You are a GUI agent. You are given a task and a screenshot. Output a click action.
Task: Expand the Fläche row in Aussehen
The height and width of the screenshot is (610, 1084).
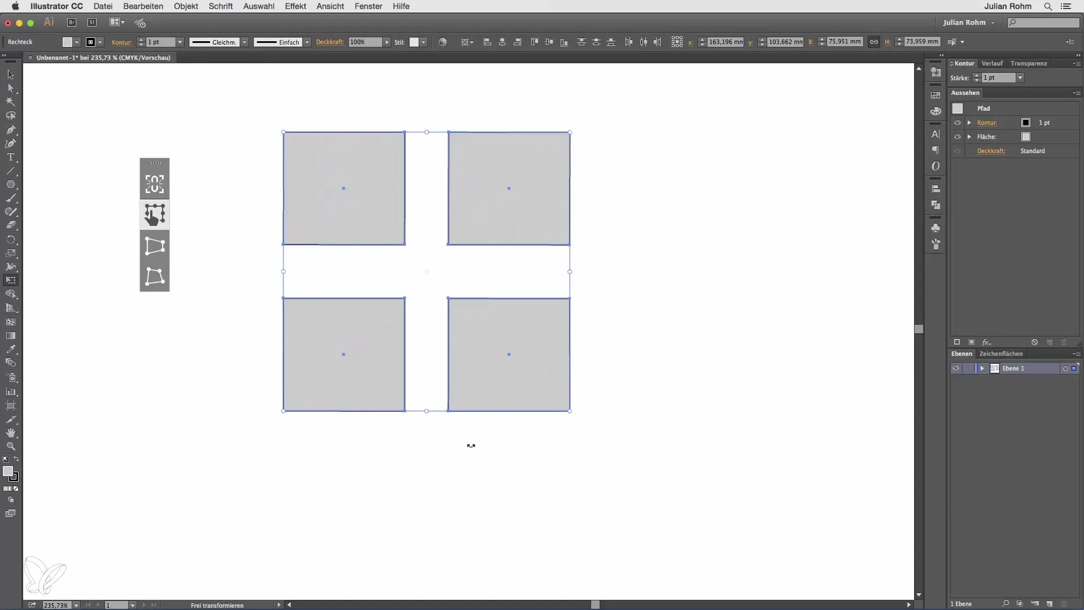(969, 137)
